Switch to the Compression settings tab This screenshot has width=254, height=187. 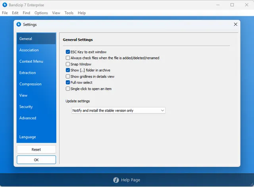pyautogui.click(x=36, y=84)
